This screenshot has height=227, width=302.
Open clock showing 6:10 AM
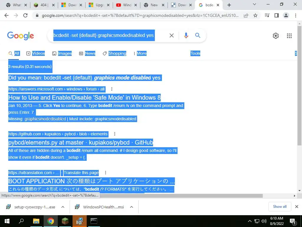pyautogui.click(x=277, y=221)
